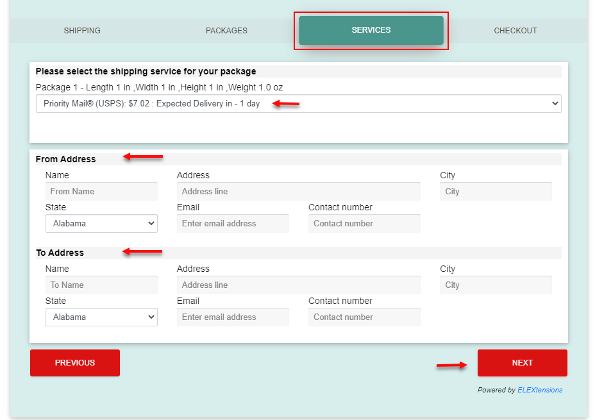Click the From Address City field

click(496, 191)
